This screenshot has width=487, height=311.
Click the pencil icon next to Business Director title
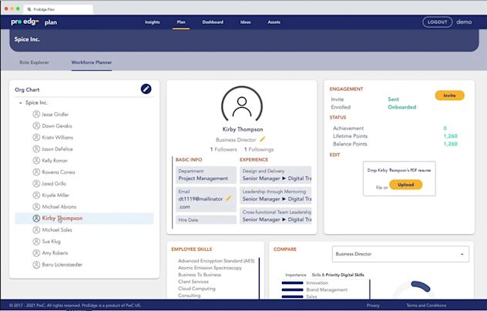point(263,139)
